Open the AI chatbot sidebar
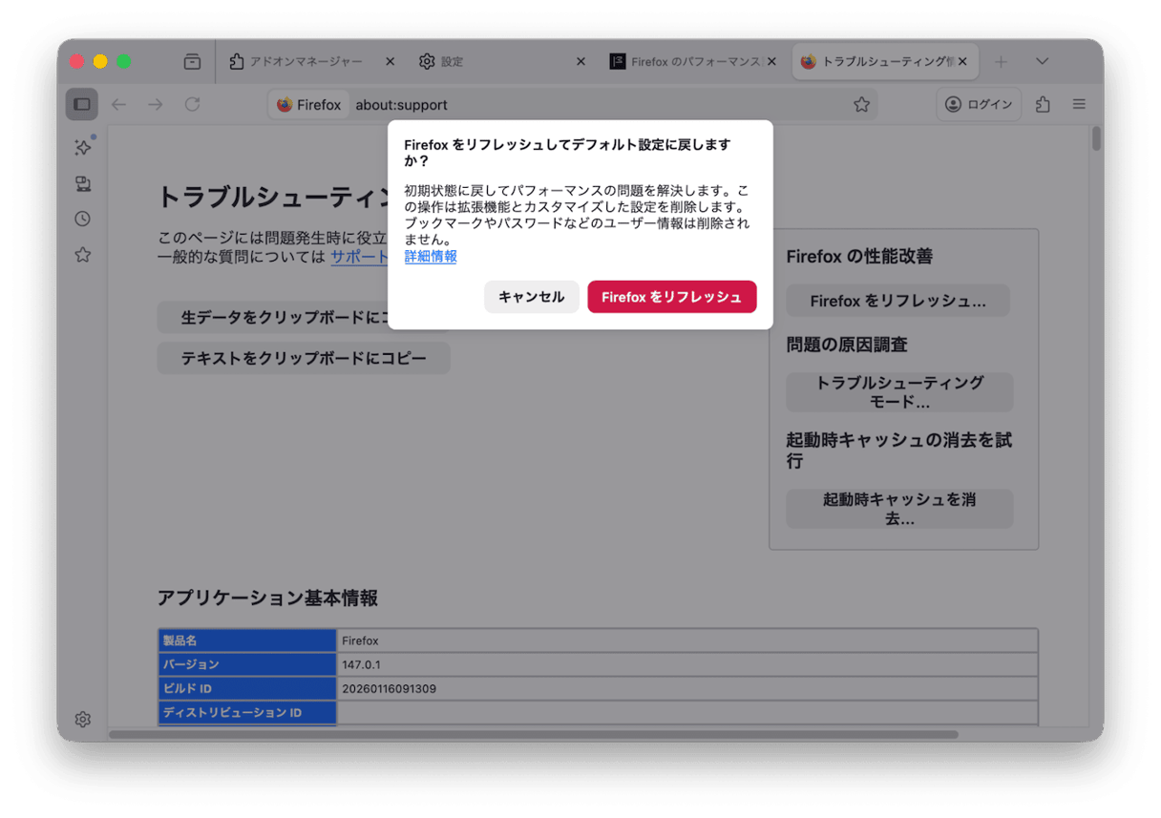This screenshot has width=1161, height=818. (x=82, y=148)
